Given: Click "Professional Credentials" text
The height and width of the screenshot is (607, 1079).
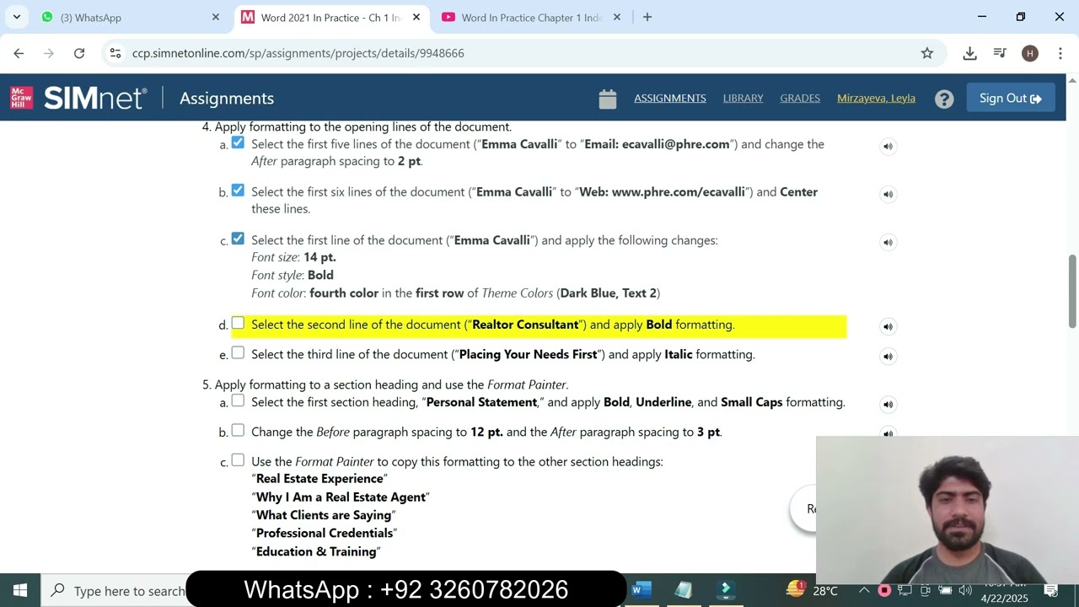Looking at the screenshot, I should click(325, 534).
